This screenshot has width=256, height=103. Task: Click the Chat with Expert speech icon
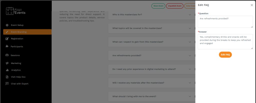tap(7, 83)
